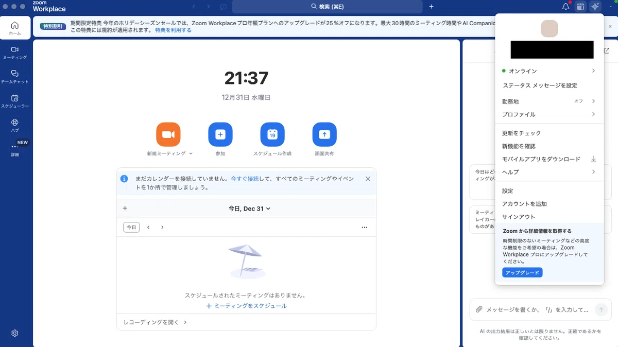Go to next day in calendar
The width and height of the screenshot is (618, 347).
pos(162,227)
